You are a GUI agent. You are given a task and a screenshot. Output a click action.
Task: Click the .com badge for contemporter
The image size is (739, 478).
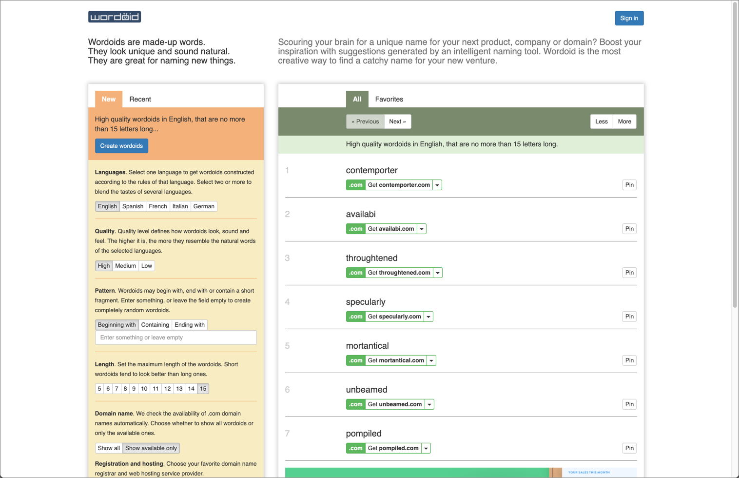point(355,185)
